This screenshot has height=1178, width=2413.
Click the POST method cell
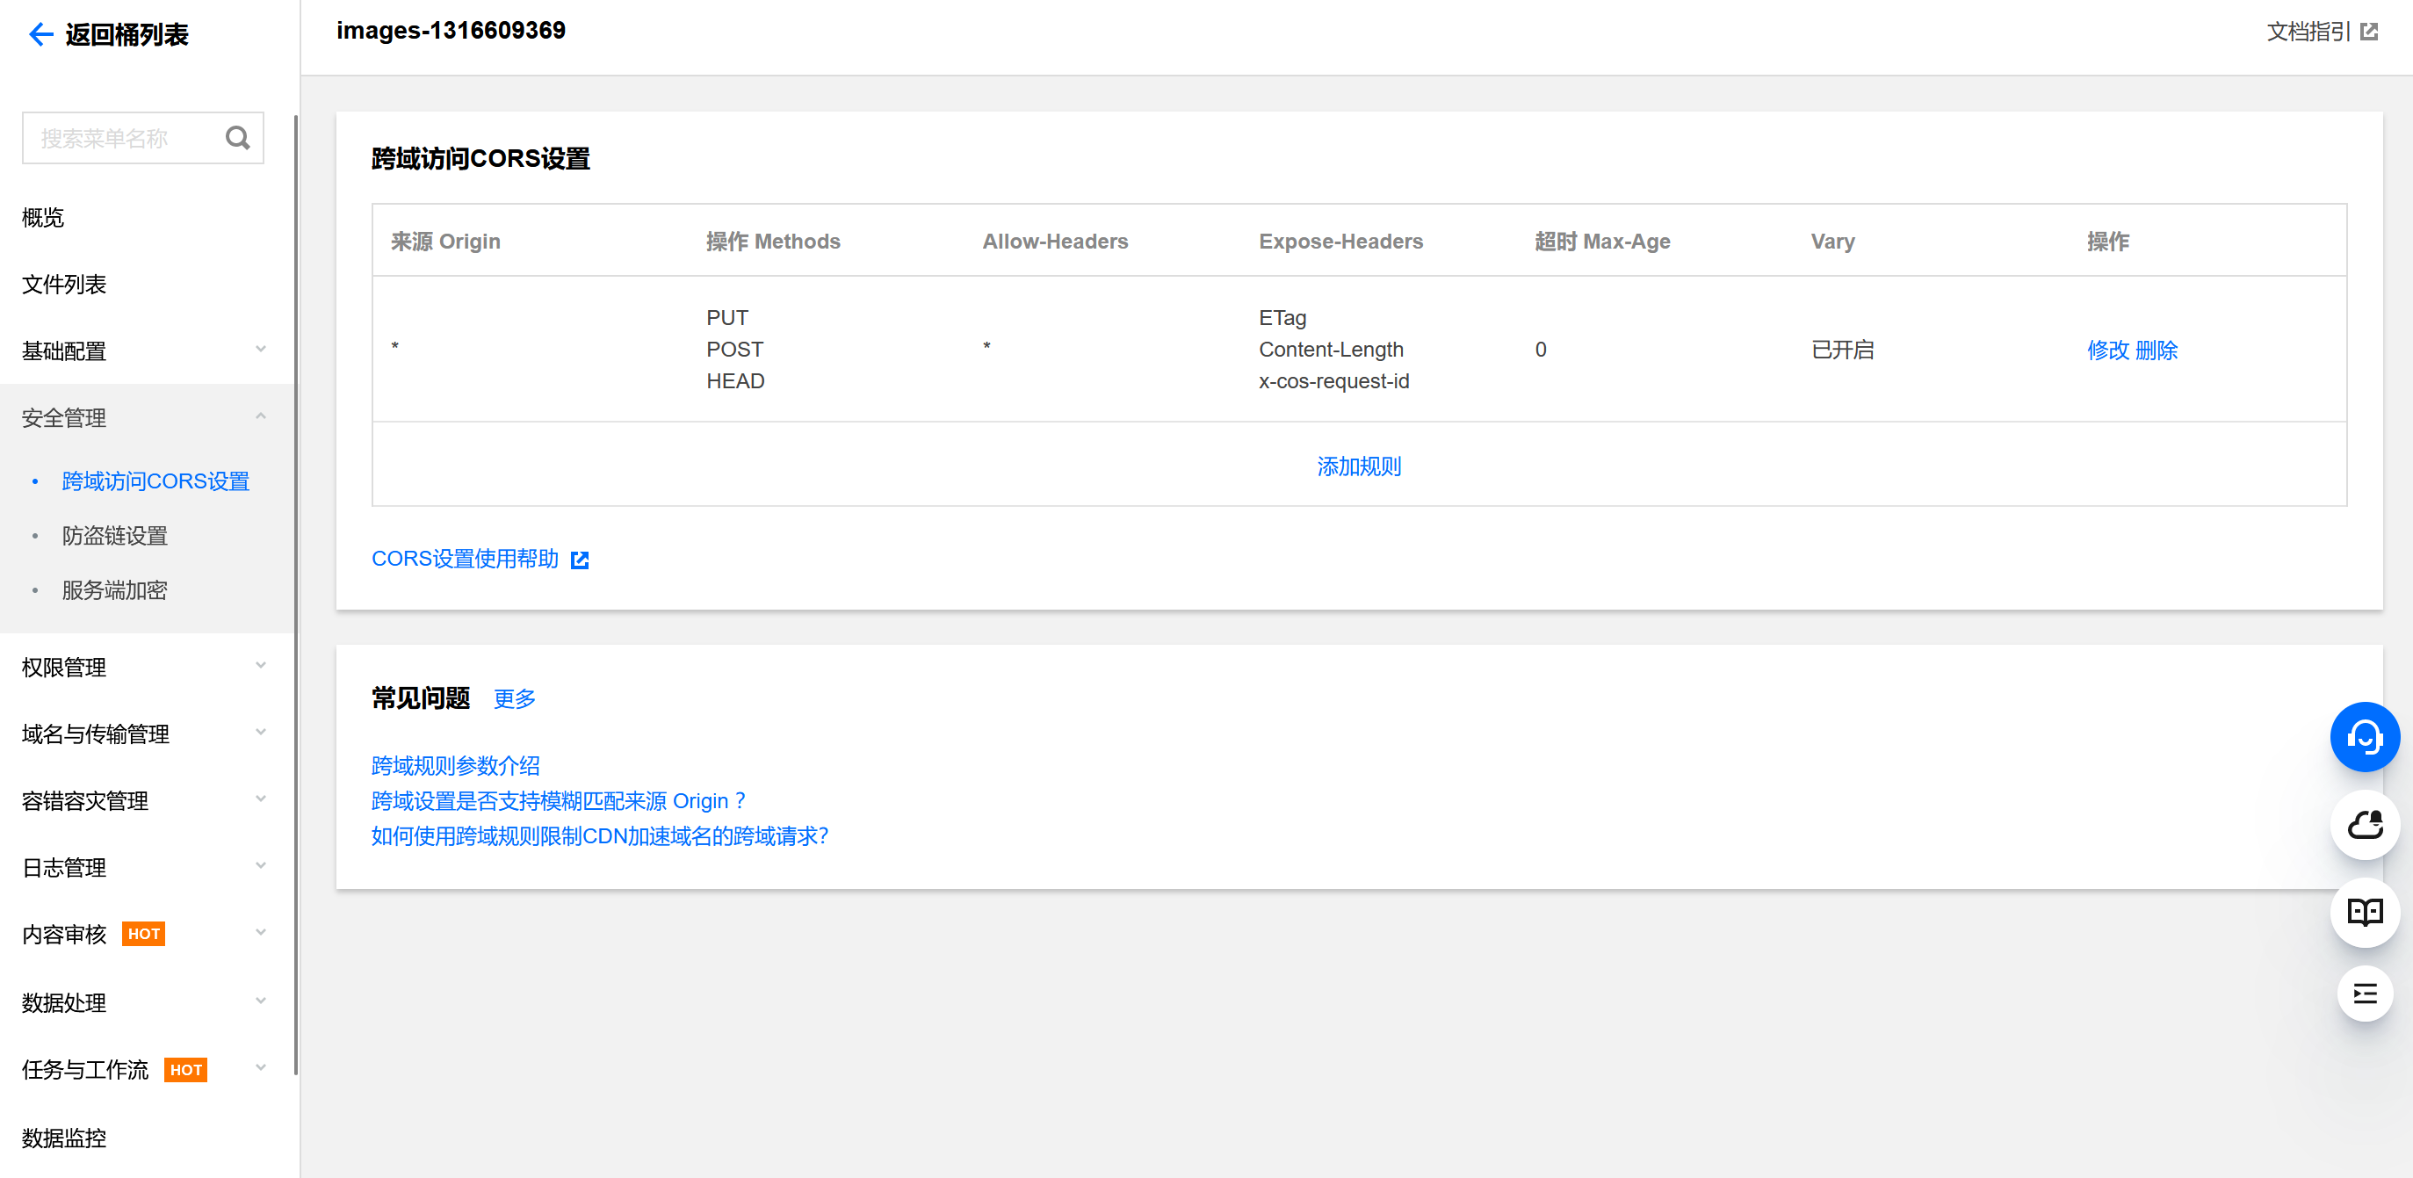(734, 350)
